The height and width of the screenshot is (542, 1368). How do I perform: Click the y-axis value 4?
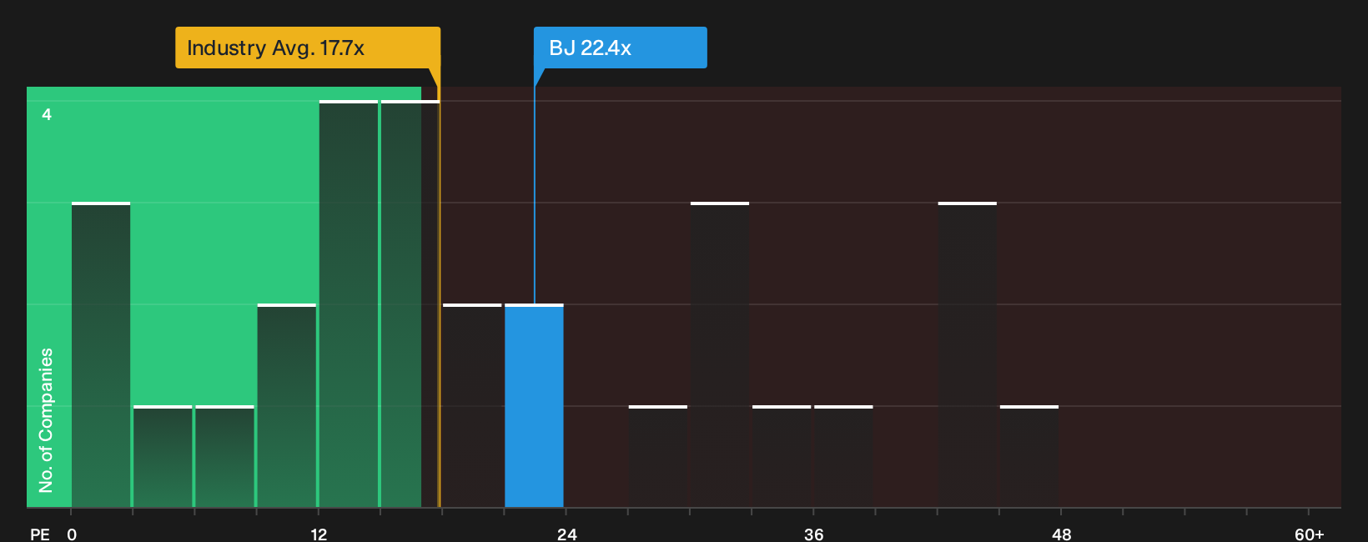(x=47, y=114)
